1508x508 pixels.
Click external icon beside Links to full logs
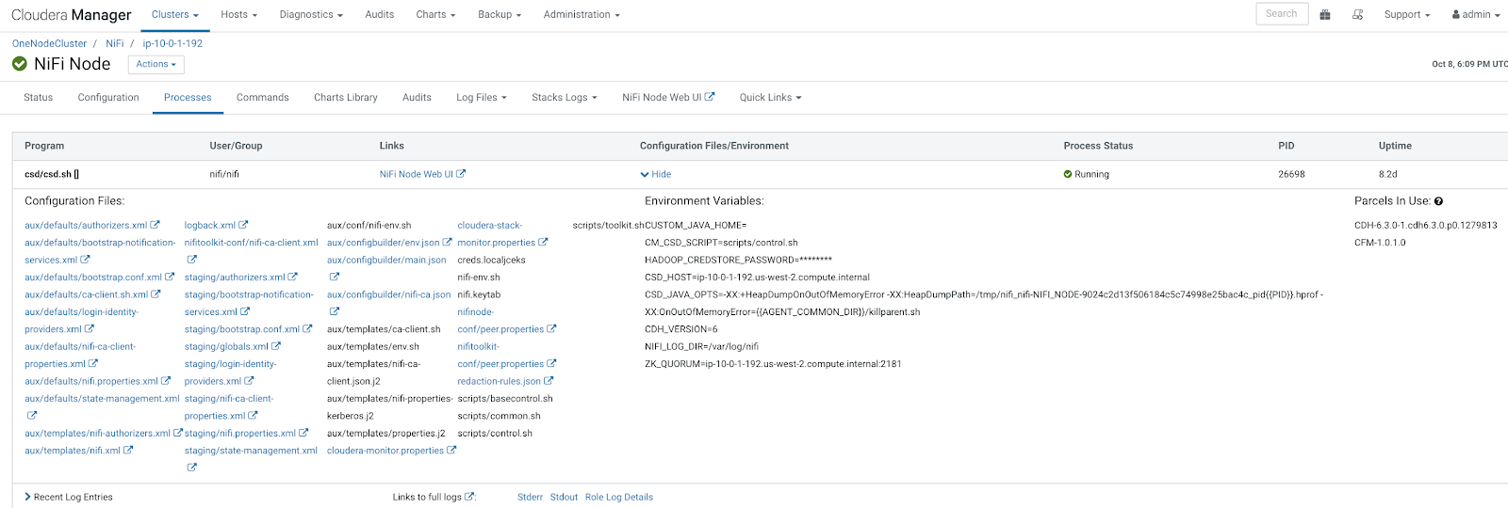[x=470, y=497]
